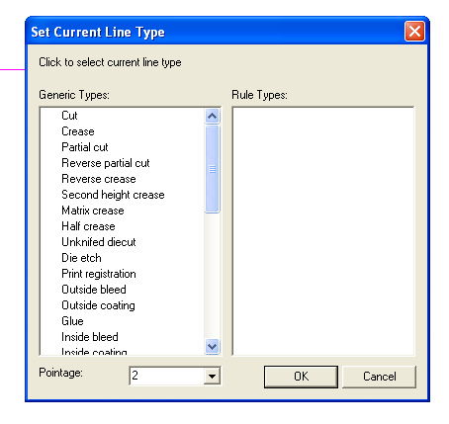This screenshot has width=449, height=424.
Task: Choose Die etch line type
Action: tap(81, 258)
